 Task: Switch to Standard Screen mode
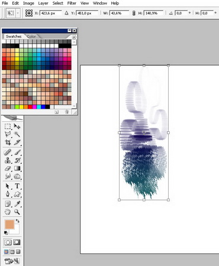coord(7,252)
